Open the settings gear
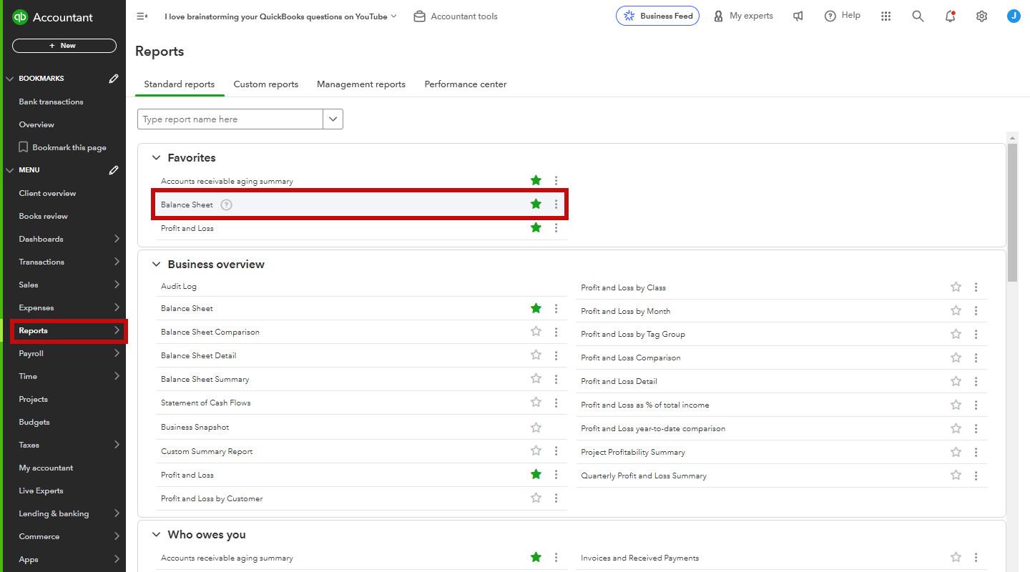The height and width of the screenshot is (572, 1030). (981, 16)
